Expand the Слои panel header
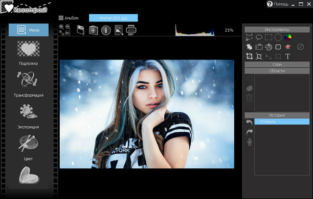313x199 pixels. (x=276, y=64)
